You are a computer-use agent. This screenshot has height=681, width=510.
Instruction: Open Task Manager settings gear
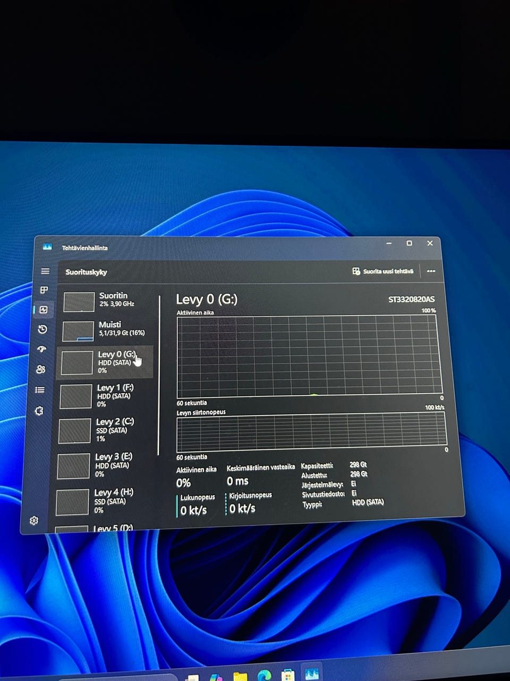click(34, 520)
